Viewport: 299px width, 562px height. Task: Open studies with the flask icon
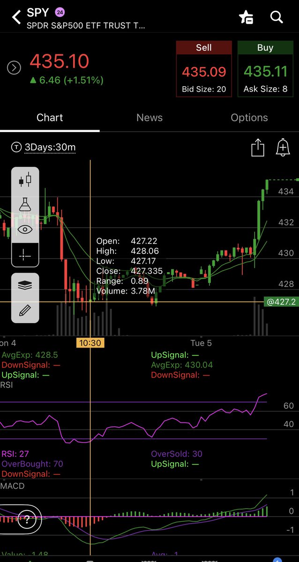click(25, 205)
